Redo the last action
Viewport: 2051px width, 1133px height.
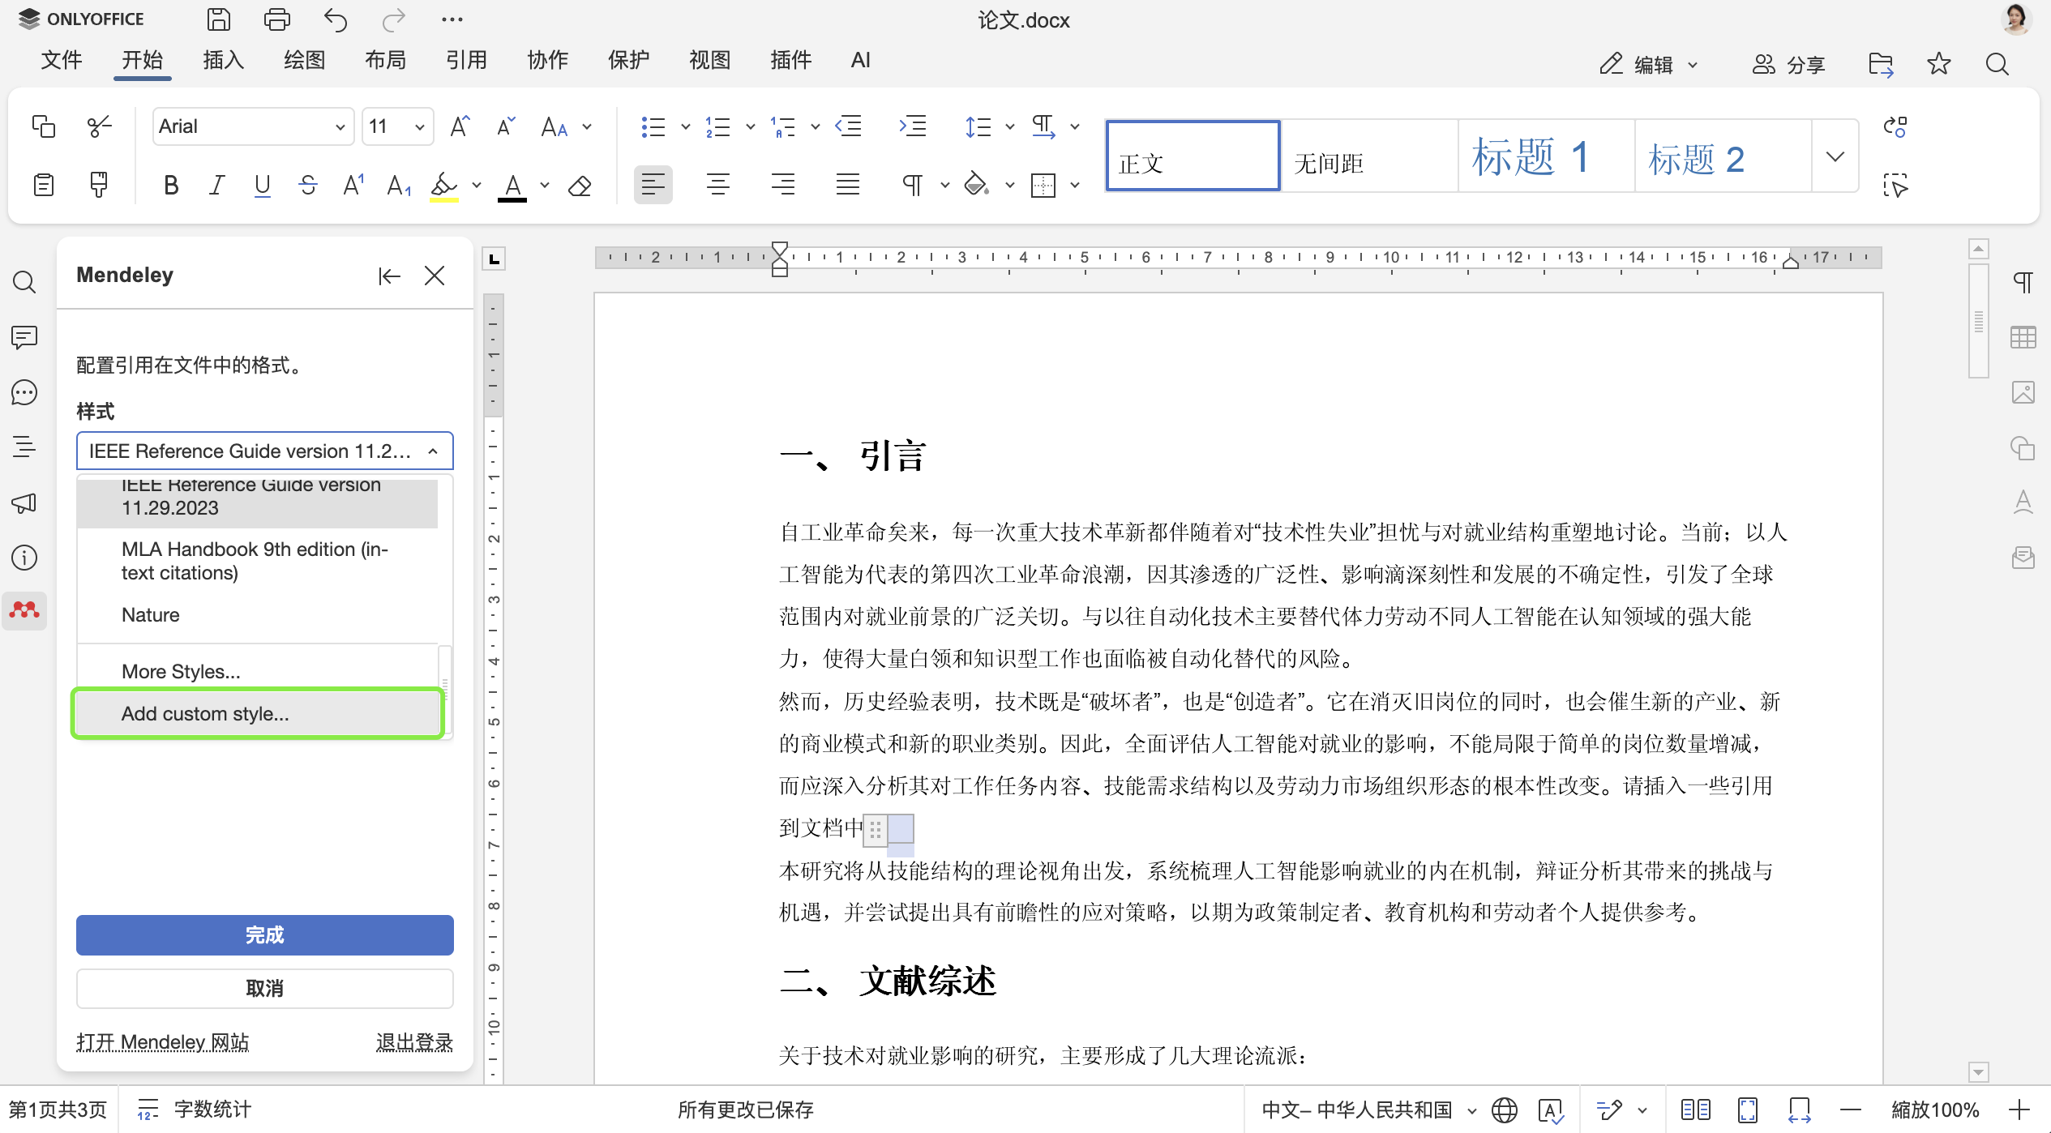(x=394, y=19)
